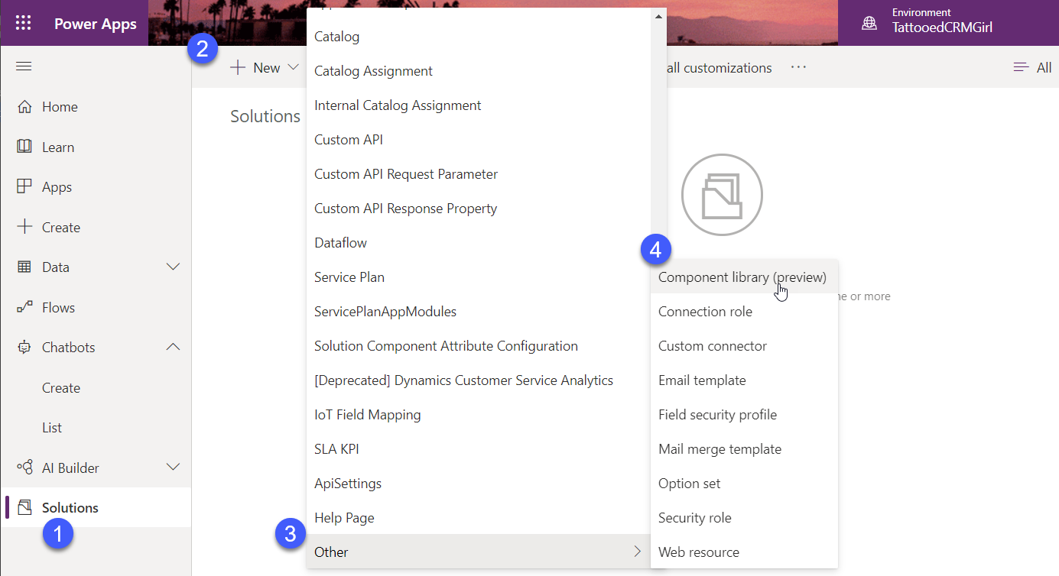Choose Custom API from the New menu
Screen dimensions: 1059x576
coord(349,139)
